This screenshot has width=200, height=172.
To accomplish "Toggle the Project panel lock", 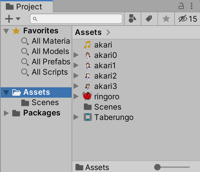I will click(181, 6).
